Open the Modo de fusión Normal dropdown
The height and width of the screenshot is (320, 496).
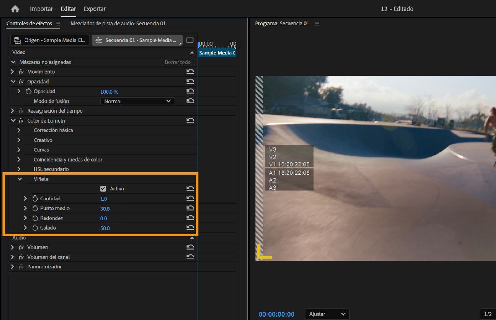[x=138, y=101]
